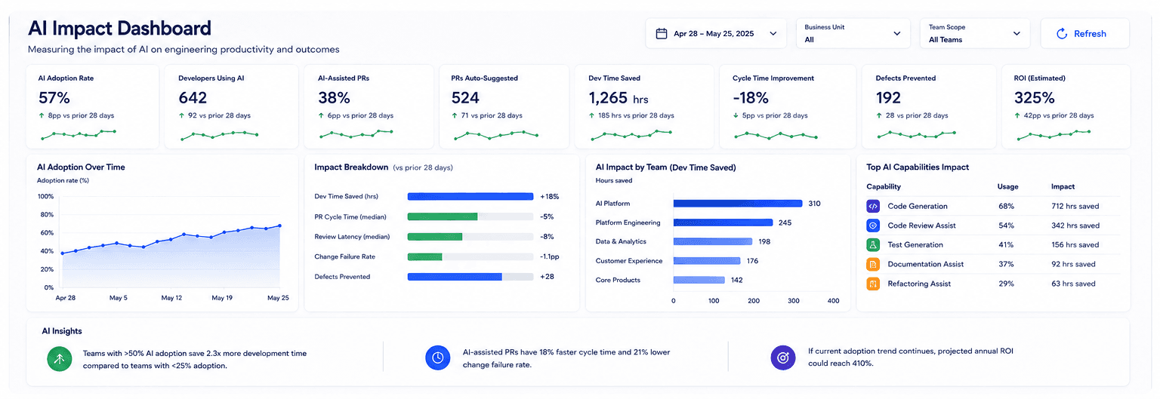Click the Documentation Assist icon
This screenshot has height=399, width=1160.
[x=873, y=265]
